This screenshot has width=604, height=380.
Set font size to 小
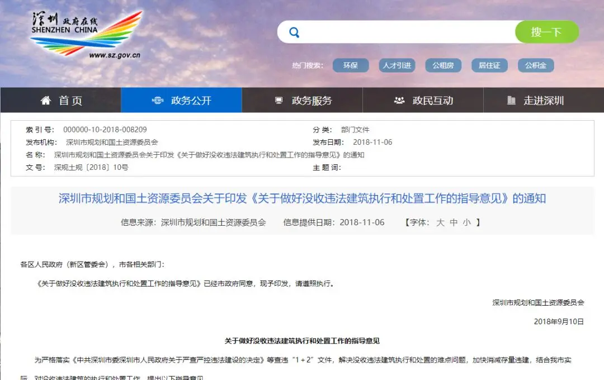(467, 222)
